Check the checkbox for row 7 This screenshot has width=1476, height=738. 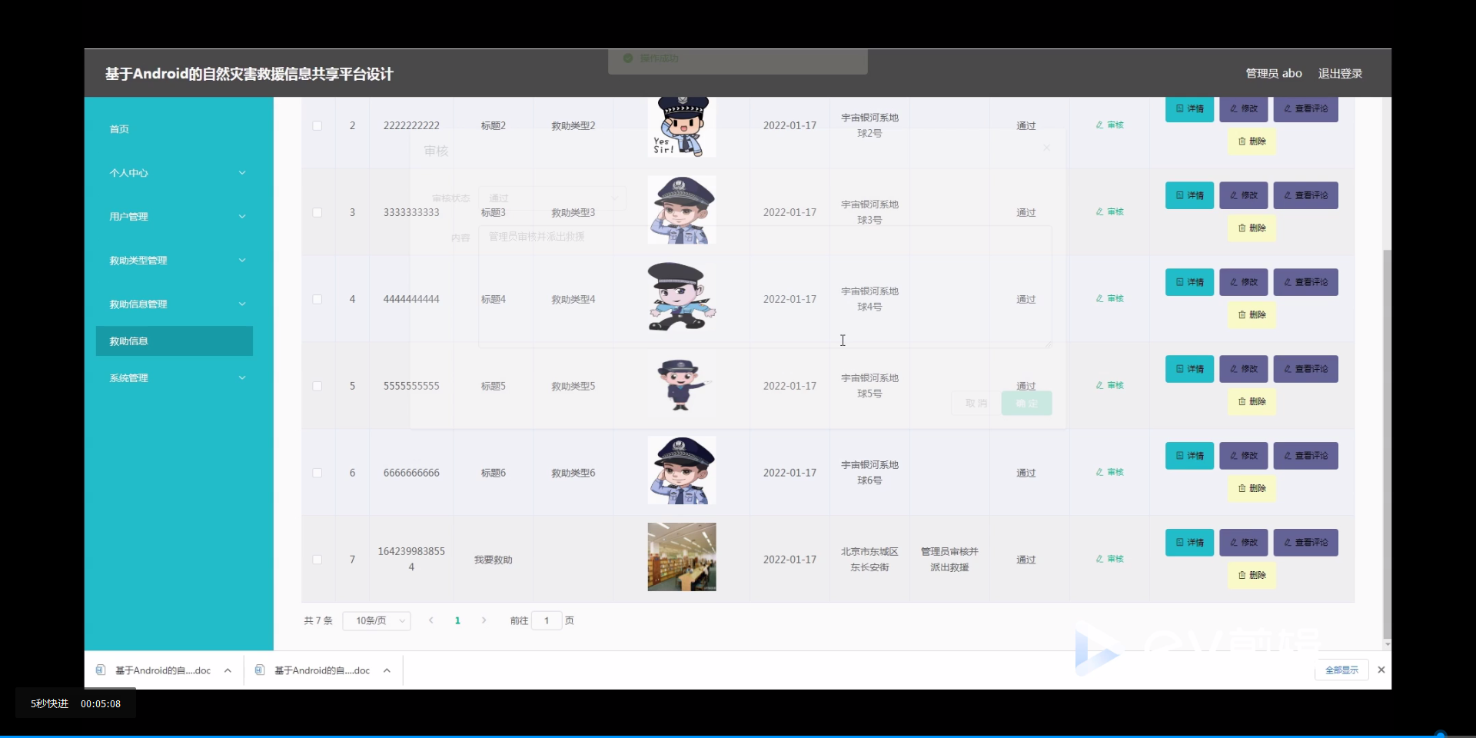click(317, 560)
